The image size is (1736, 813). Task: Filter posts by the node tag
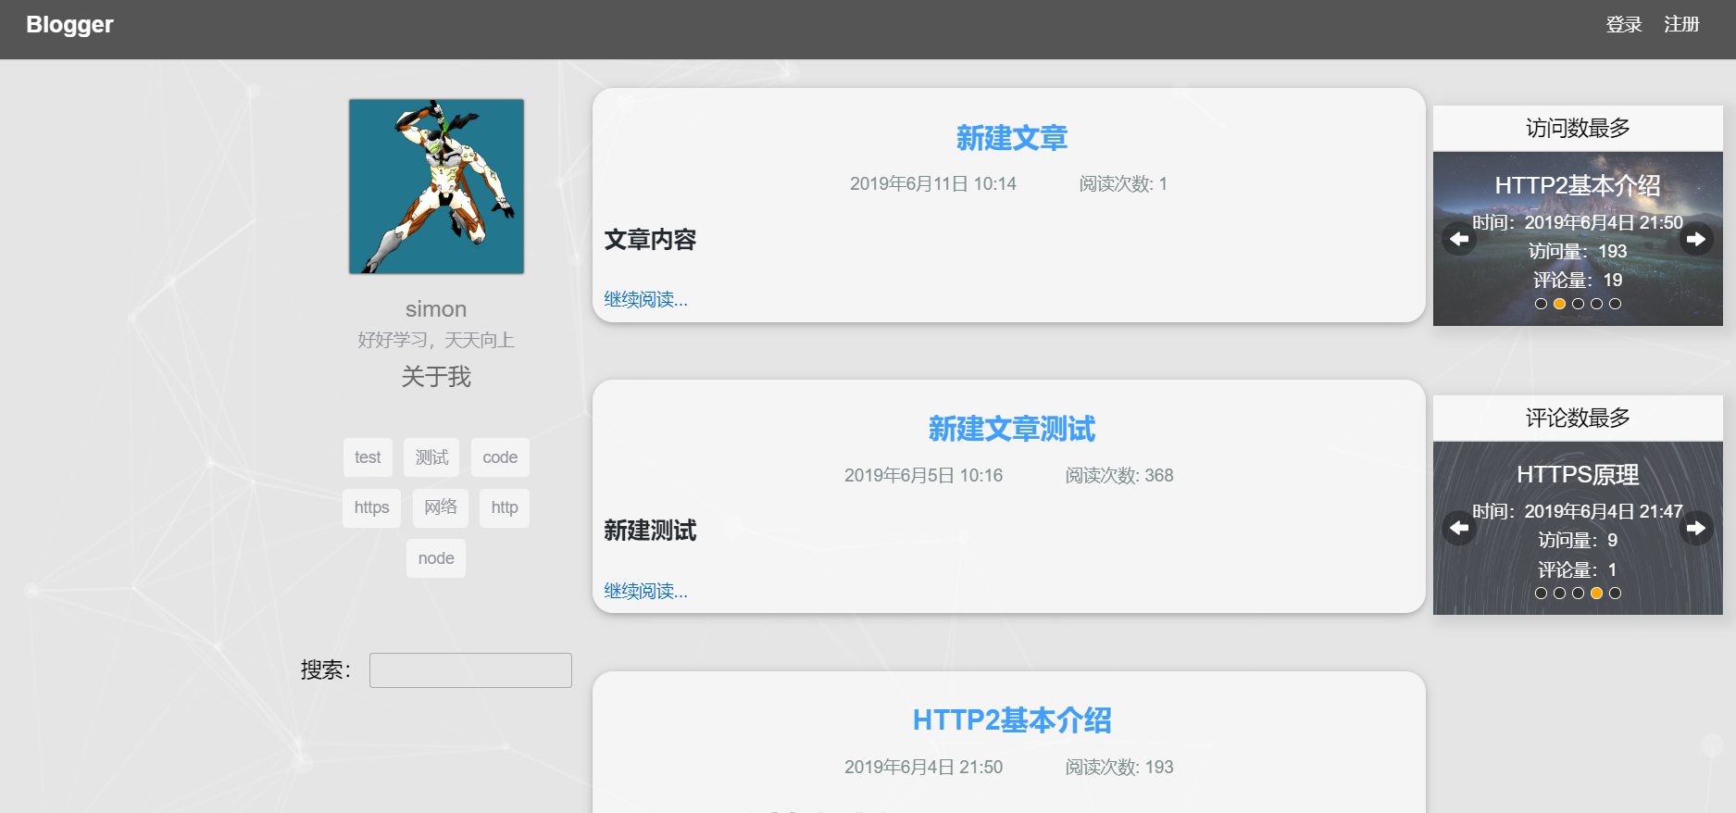436,558
